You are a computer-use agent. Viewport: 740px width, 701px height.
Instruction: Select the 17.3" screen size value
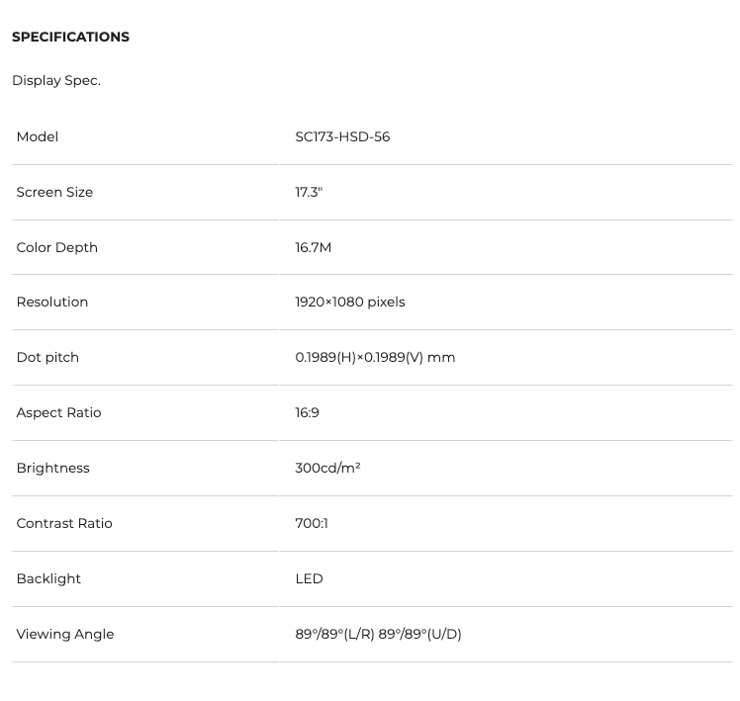(x=309, y=192)
